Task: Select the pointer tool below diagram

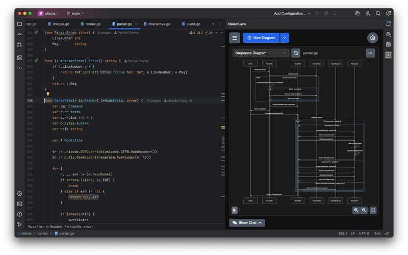Action: [235, 210]
